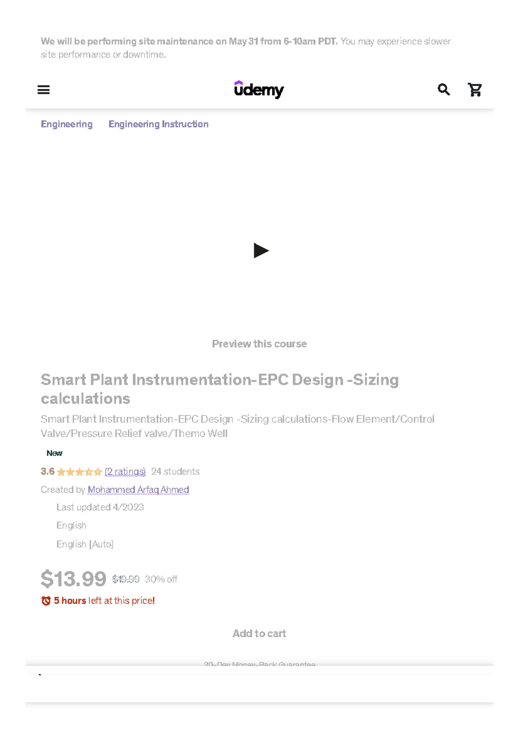Click the Udemy logo
Viewport: 518px width, 733px height.
click(259, 90)
